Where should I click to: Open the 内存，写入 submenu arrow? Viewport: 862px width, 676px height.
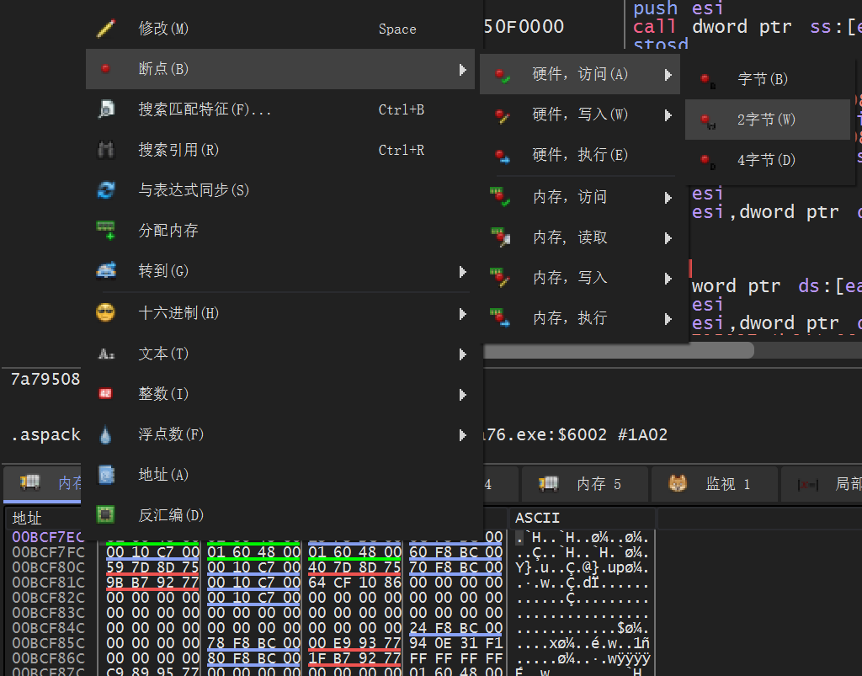pos(668,279)
